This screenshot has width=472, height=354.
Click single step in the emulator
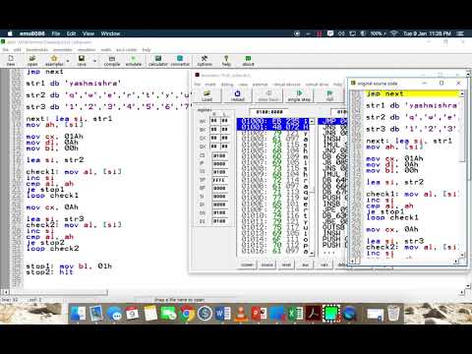(x=299, y=95)
